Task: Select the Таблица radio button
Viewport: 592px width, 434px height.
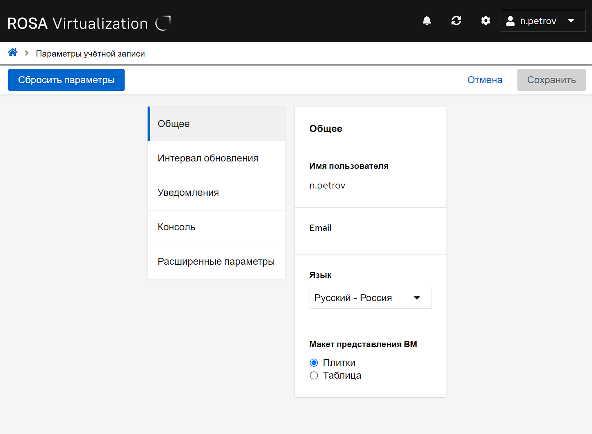Action: [314, 375]
